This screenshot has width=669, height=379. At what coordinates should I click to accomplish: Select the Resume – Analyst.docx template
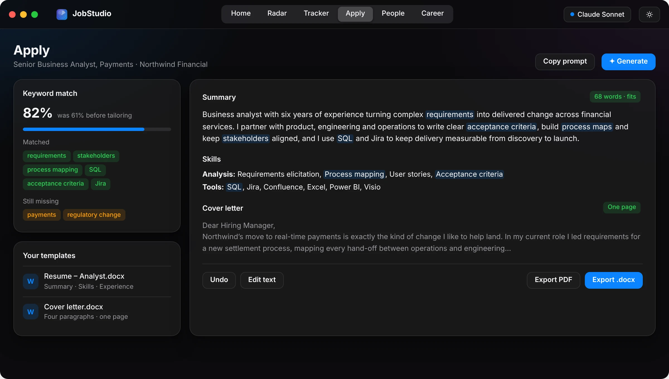coord(97,281)
